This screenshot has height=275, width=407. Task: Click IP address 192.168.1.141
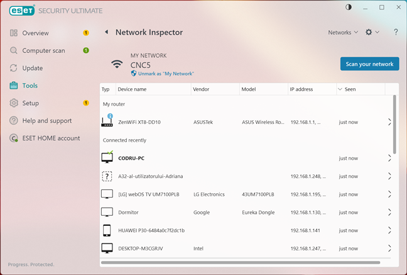coord(305,230)
